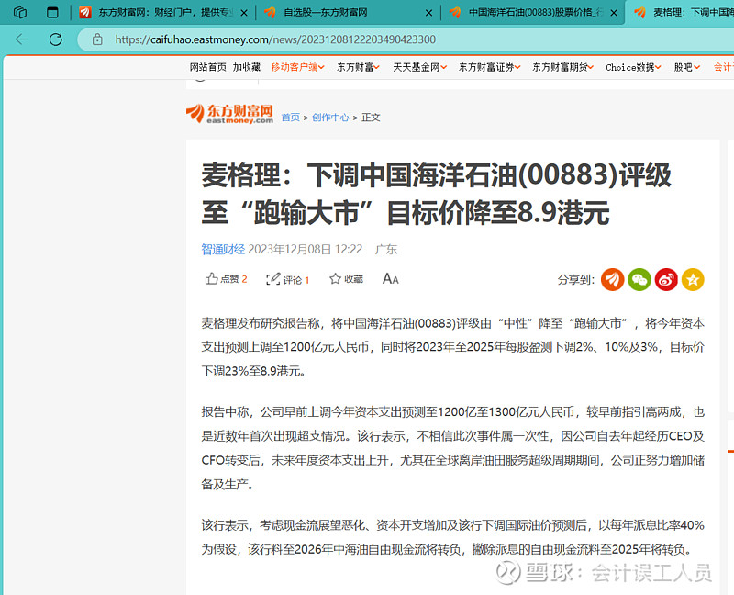Select the 麦格理：下调中国海 tab
The image size is (734, 595).
[682, 13]
